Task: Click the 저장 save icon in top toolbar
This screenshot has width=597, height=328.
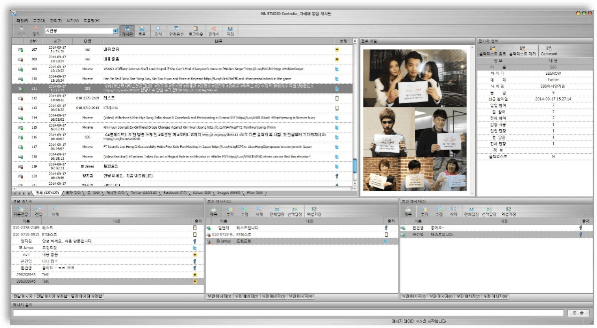Action: 230,31
